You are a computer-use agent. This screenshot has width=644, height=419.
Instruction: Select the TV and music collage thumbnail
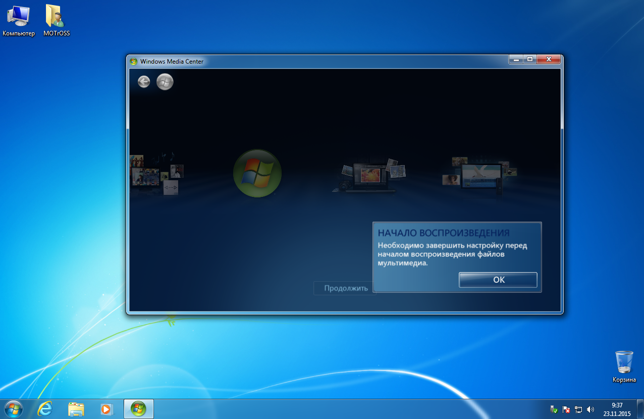pyautogui.click(x=157, y=173)
